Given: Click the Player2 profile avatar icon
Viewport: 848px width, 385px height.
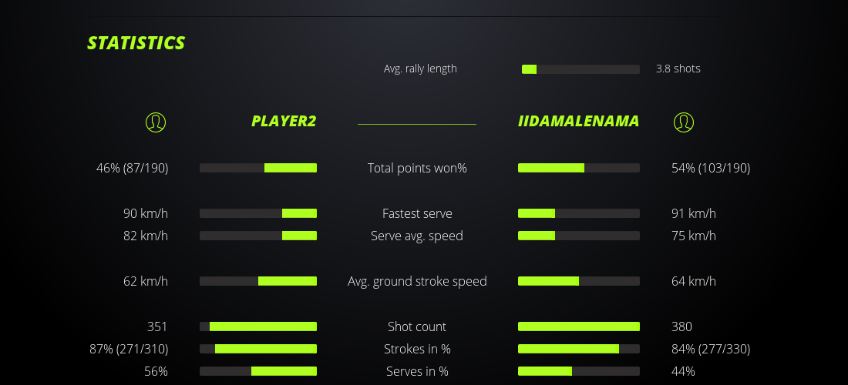Looking at the screenshot, I should pos(156,122).
